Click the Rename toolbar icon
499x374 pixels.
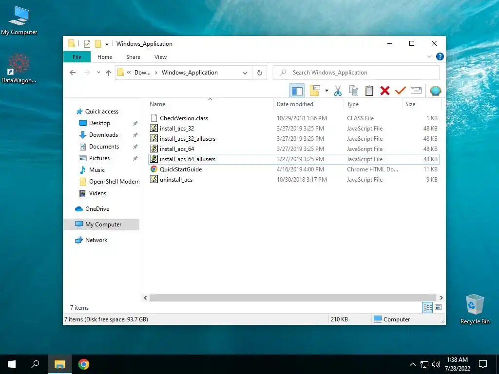pos(416,91)
